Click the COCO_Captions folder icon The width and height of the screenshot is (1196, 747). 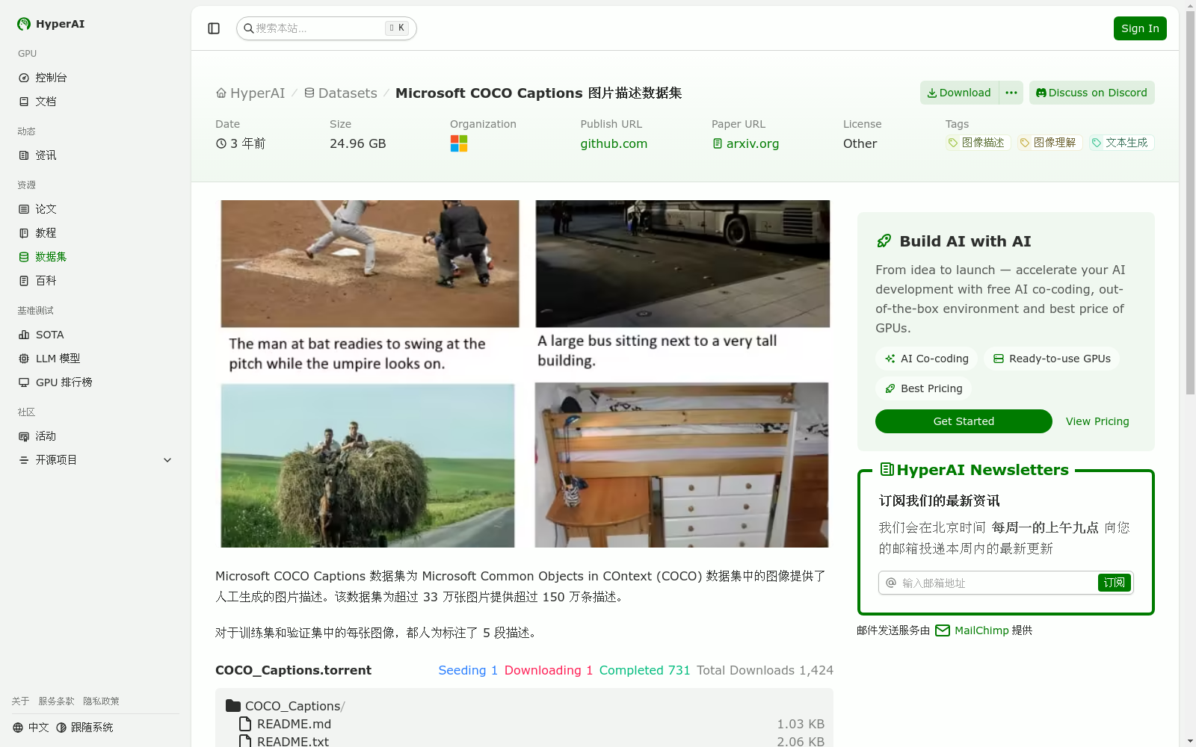coord(233,706)
